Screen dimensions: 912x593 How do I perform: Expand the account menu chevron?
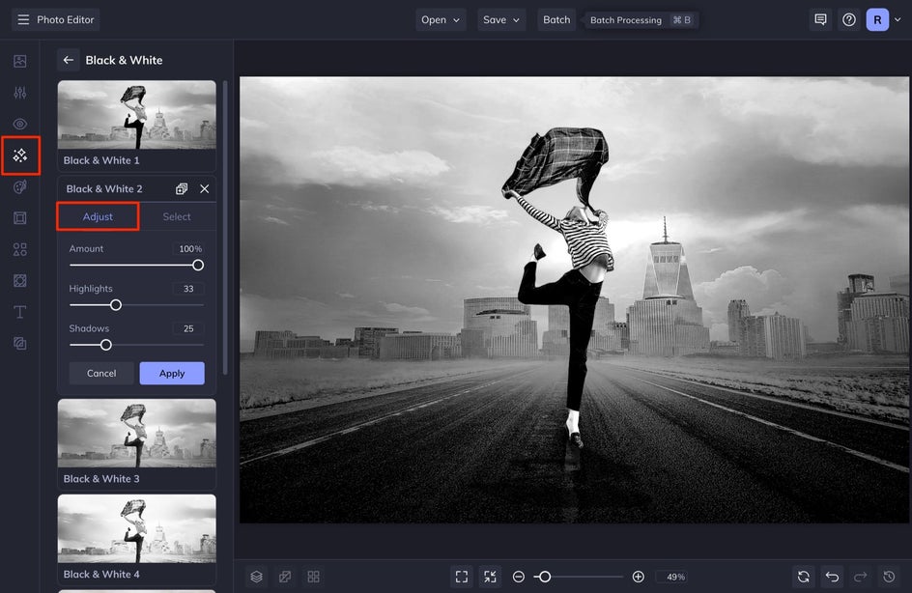pos(898,19)
